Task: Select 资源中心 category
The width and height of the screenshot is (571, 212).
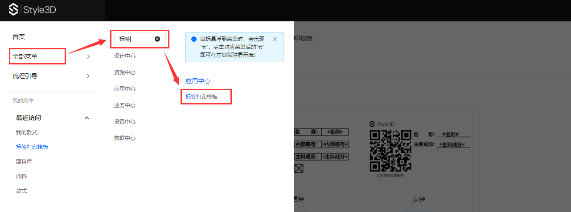Action: [125, 72]
